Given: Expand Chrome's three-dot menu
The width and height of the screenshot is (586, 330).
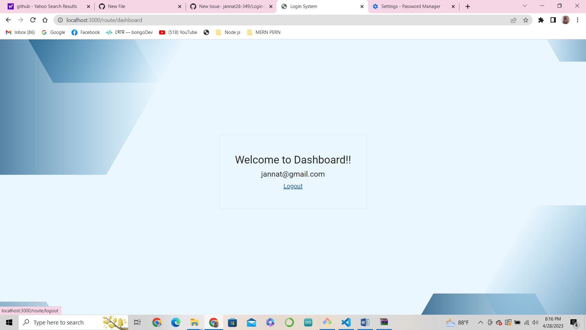Looking at the screenshot, I should [x=577, y=20].
